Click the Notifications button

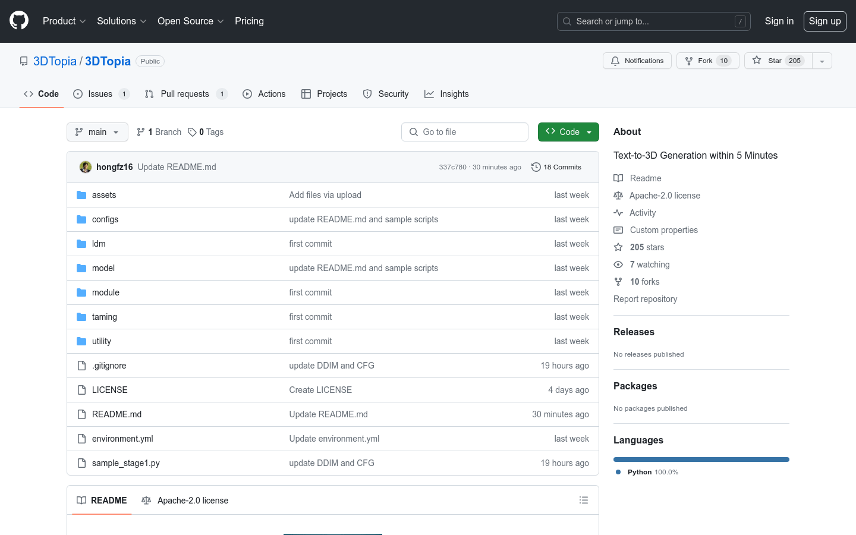(x=637, y=61)
